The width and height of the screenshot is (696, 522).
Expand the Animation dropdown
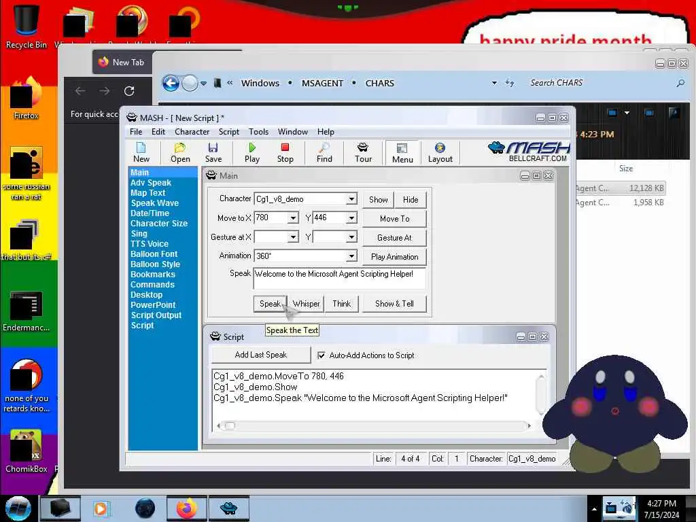click(x=351, y=256)
